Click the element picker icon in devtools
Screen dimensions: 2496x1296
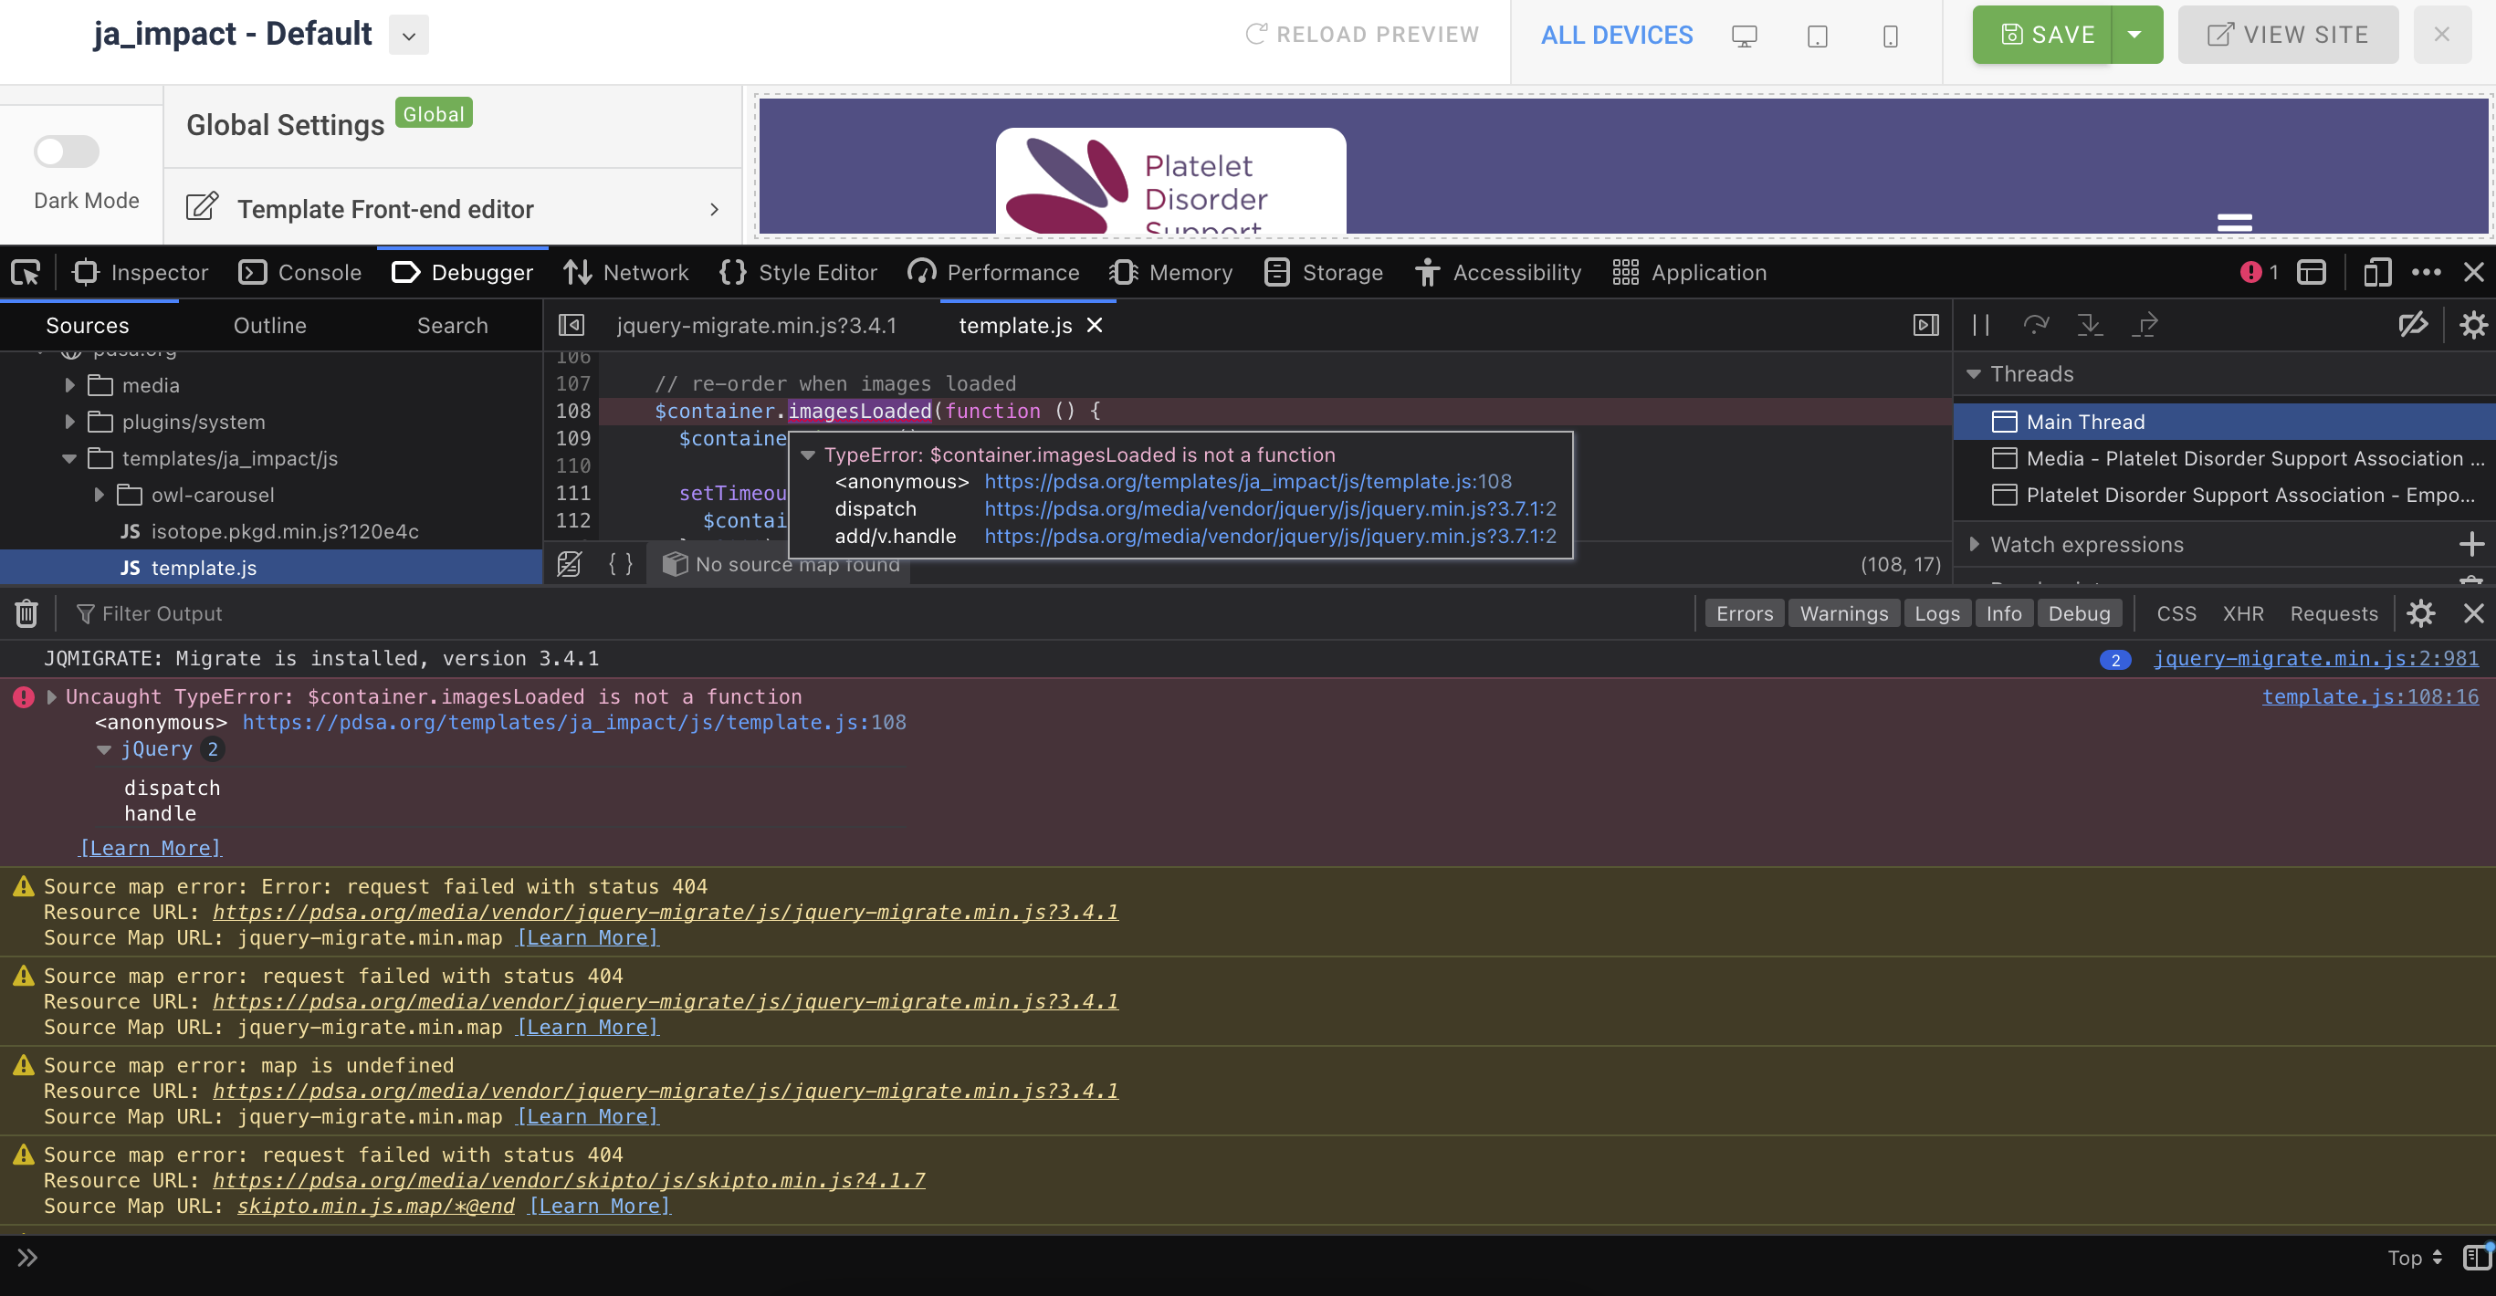tap(26, 273)
